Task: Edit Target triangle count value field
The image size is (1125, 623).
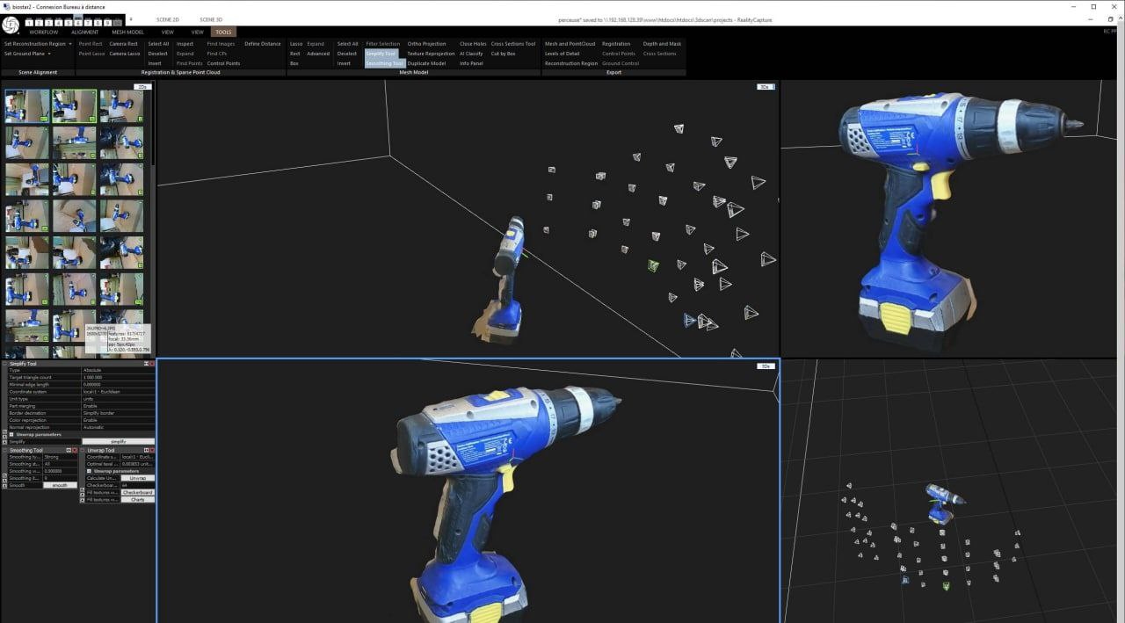Action: (118, 377)
